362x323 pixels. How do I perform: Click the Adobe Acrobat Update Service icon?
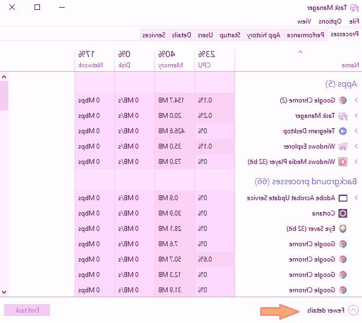point(343,198)
